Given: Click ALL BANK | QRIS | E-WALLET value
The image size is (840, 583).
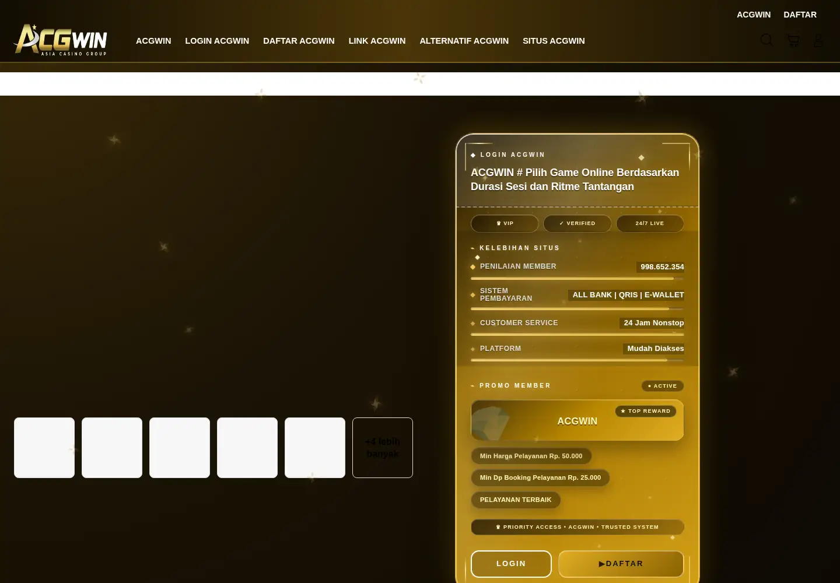Looking at the screenshot, I should tap(626, 295).
